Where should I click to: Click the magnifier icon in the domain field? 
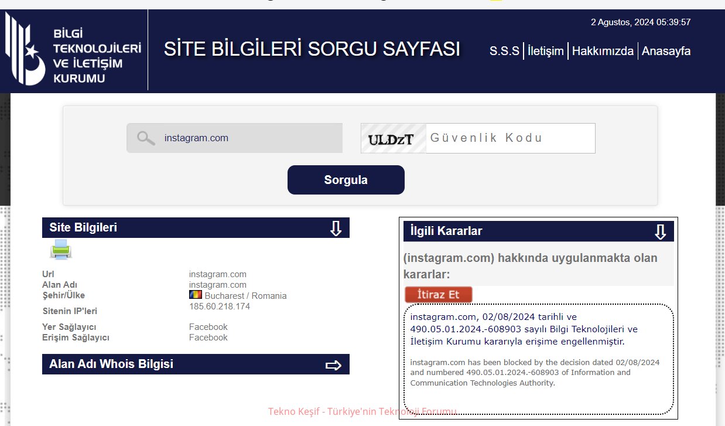(146, 138)
